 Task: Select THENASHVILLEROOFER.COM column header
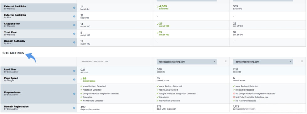click(x=94, y=61)
